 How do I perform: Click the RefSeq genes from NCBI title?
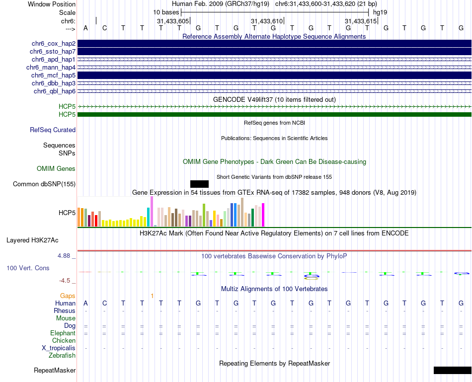click(274, 123)
